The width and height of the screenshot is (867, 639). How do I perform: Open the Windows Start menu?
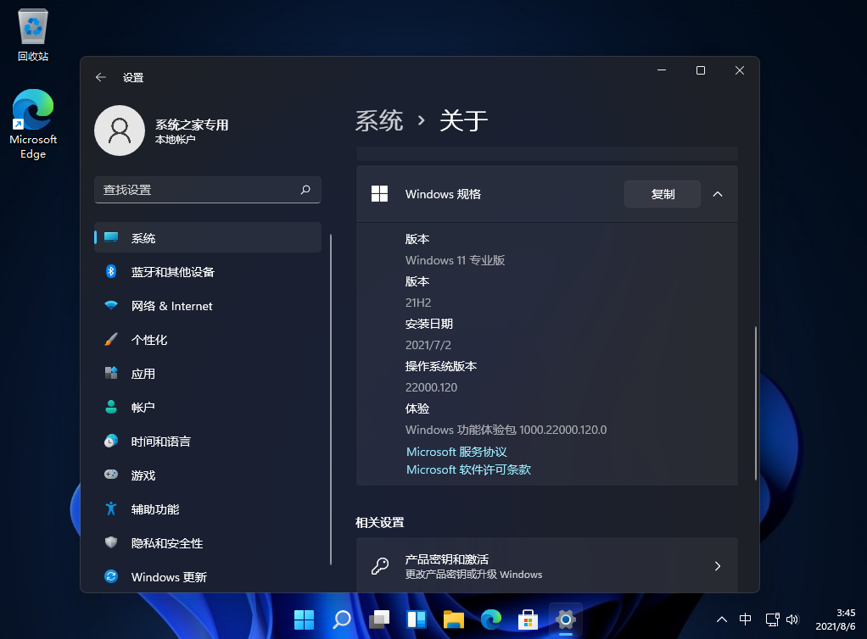304,620
